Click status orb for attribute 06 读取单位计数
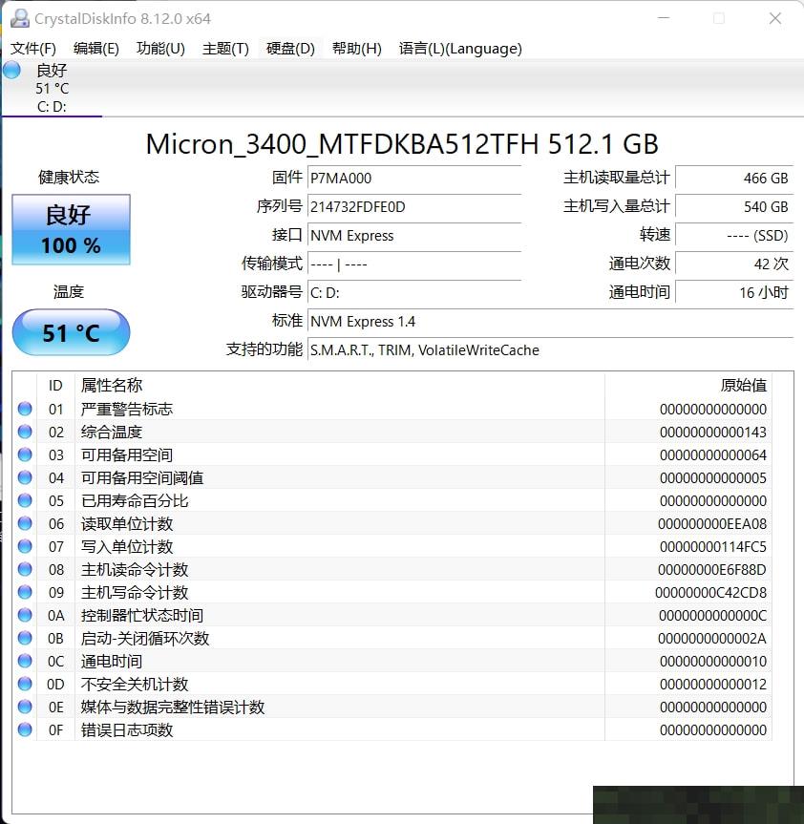 (x=25, y=523)
